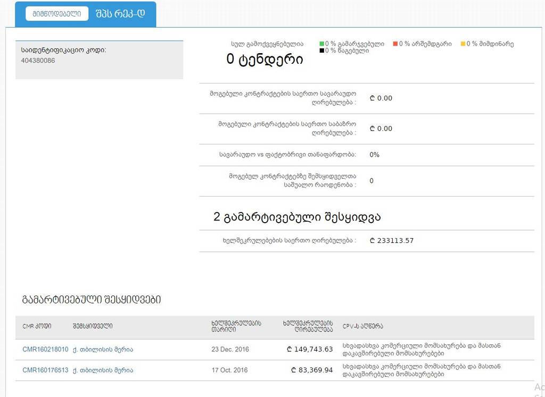Select identification code 404380086
Screen dimensions: 545x397
click(38, 61)
